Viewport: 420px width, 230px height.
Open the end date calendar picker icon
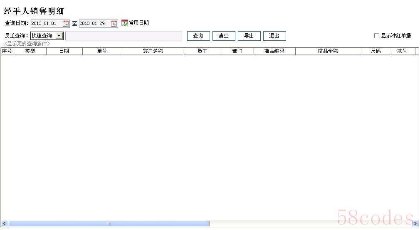coord(114,24)
